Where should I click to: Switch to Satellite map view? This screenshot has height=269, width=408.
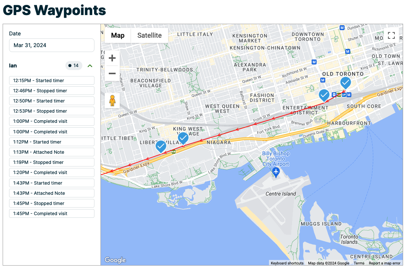(x=149, y=35)
